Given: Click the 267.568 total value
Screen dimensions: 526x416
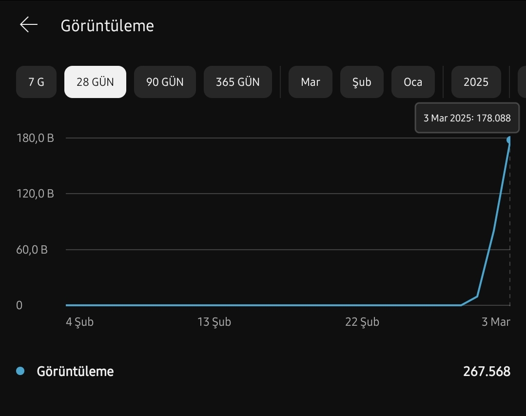Looking at the screenshot, I should 487,372.
